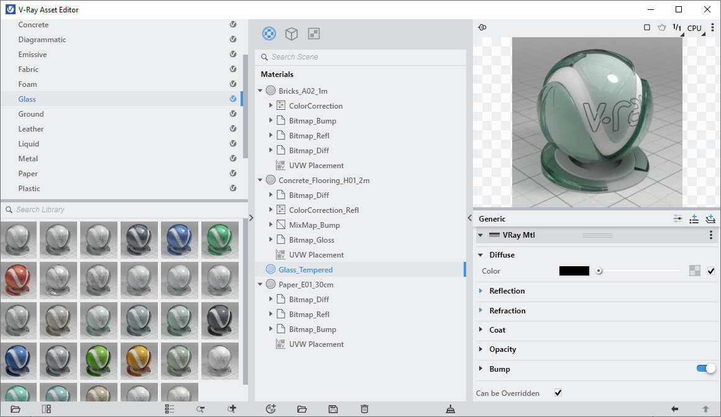Select MixMap_Bump under Concrete_Flooring
721x417 pixels.
pyautogui.click(x=314, y=225)
